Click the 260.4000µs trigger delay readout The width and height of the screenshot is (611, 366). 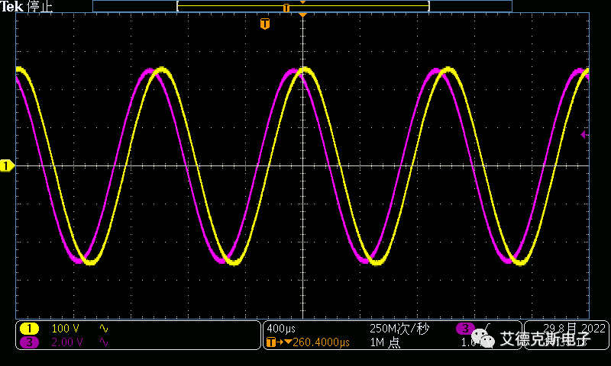321,342
